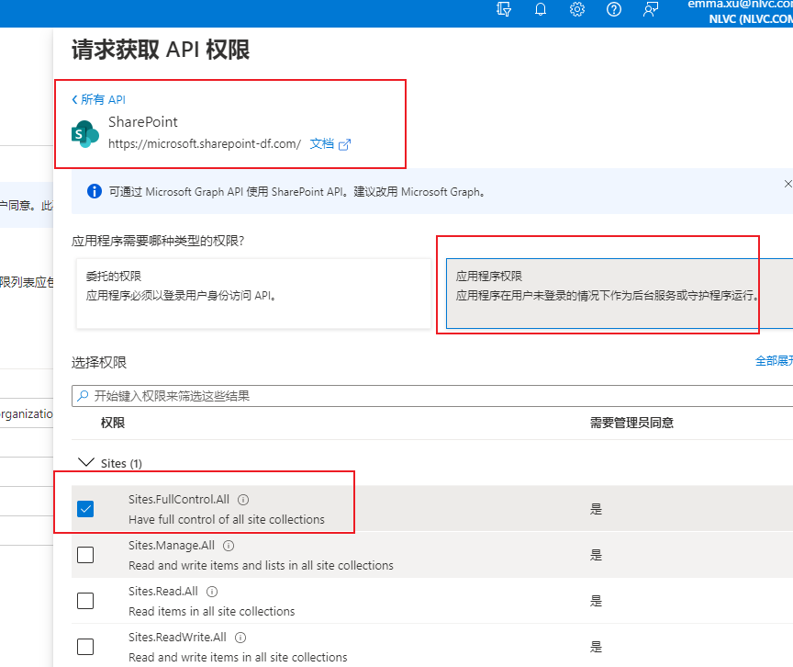Screen dimensions: 793x667
Task: Check the Sites.ReadWrite.All checkbox
Action: tap(85, 646)
